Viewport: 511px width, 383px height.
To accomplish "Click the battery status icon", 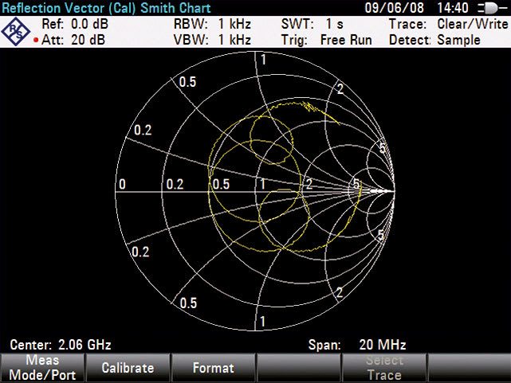I will 492,8.
